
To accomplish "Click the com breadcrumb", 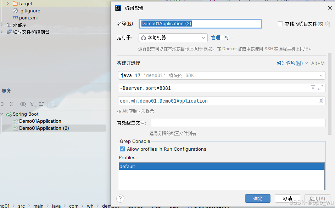I will [74, 206].
